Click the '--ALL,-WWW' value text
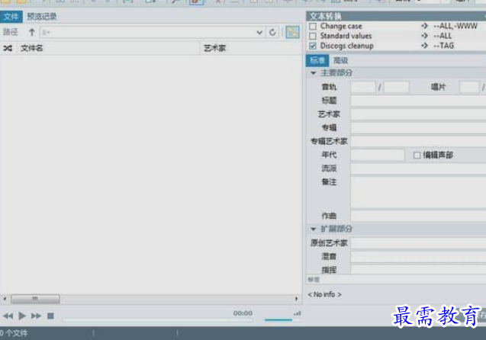This screenshot has height=340, width=486. [455, 26]
